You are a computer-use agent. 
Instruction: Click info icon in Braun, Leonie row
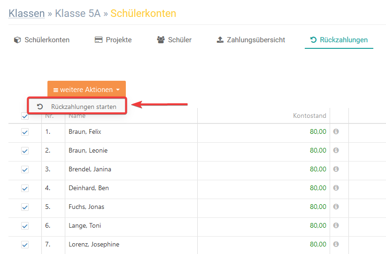[336, 151]
